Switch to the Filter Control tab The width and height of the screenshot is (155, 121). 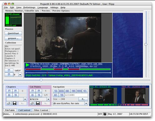[41, 110]
